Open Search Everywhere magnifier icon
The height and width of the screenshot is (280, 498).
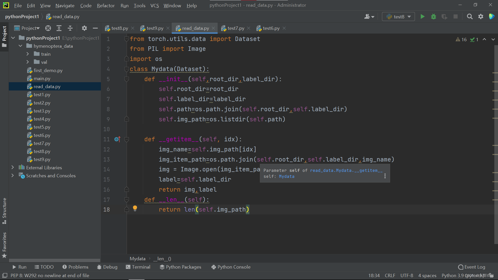coord(469,17)
